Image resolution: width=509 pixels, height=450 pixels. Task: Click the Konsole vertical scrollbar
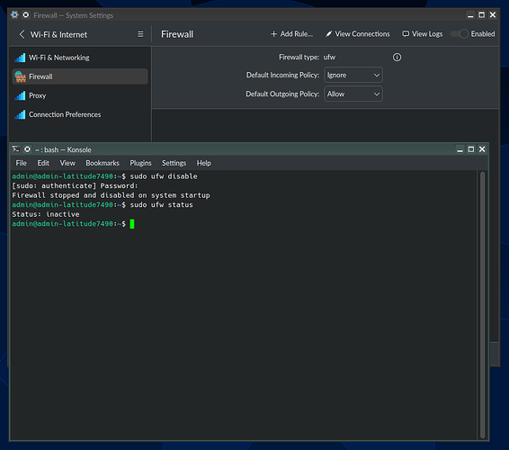tap(482, 305)
